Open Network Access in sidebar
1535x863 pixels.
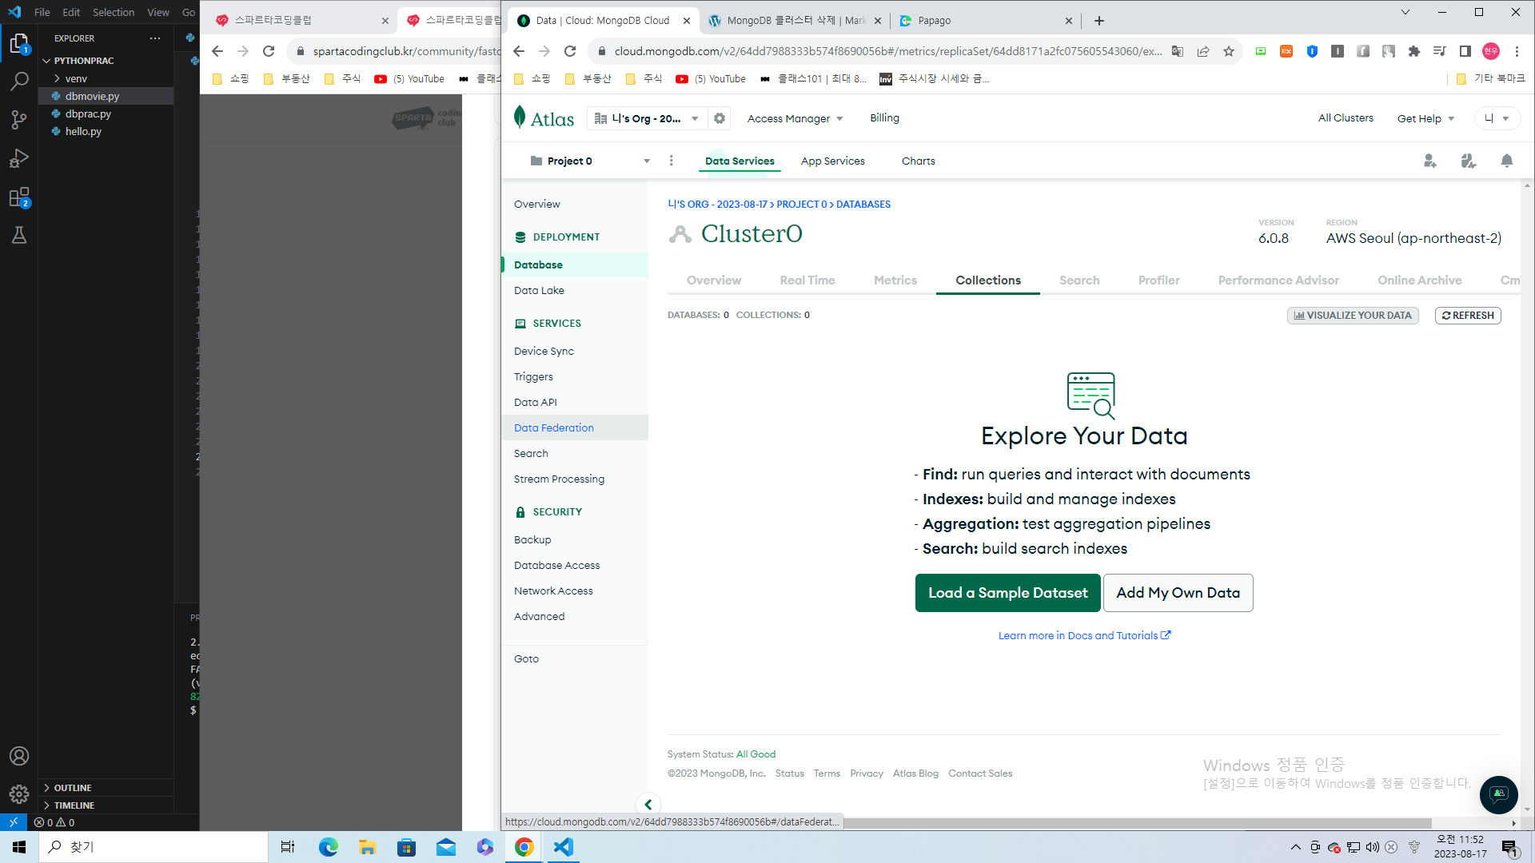[553, 591]
